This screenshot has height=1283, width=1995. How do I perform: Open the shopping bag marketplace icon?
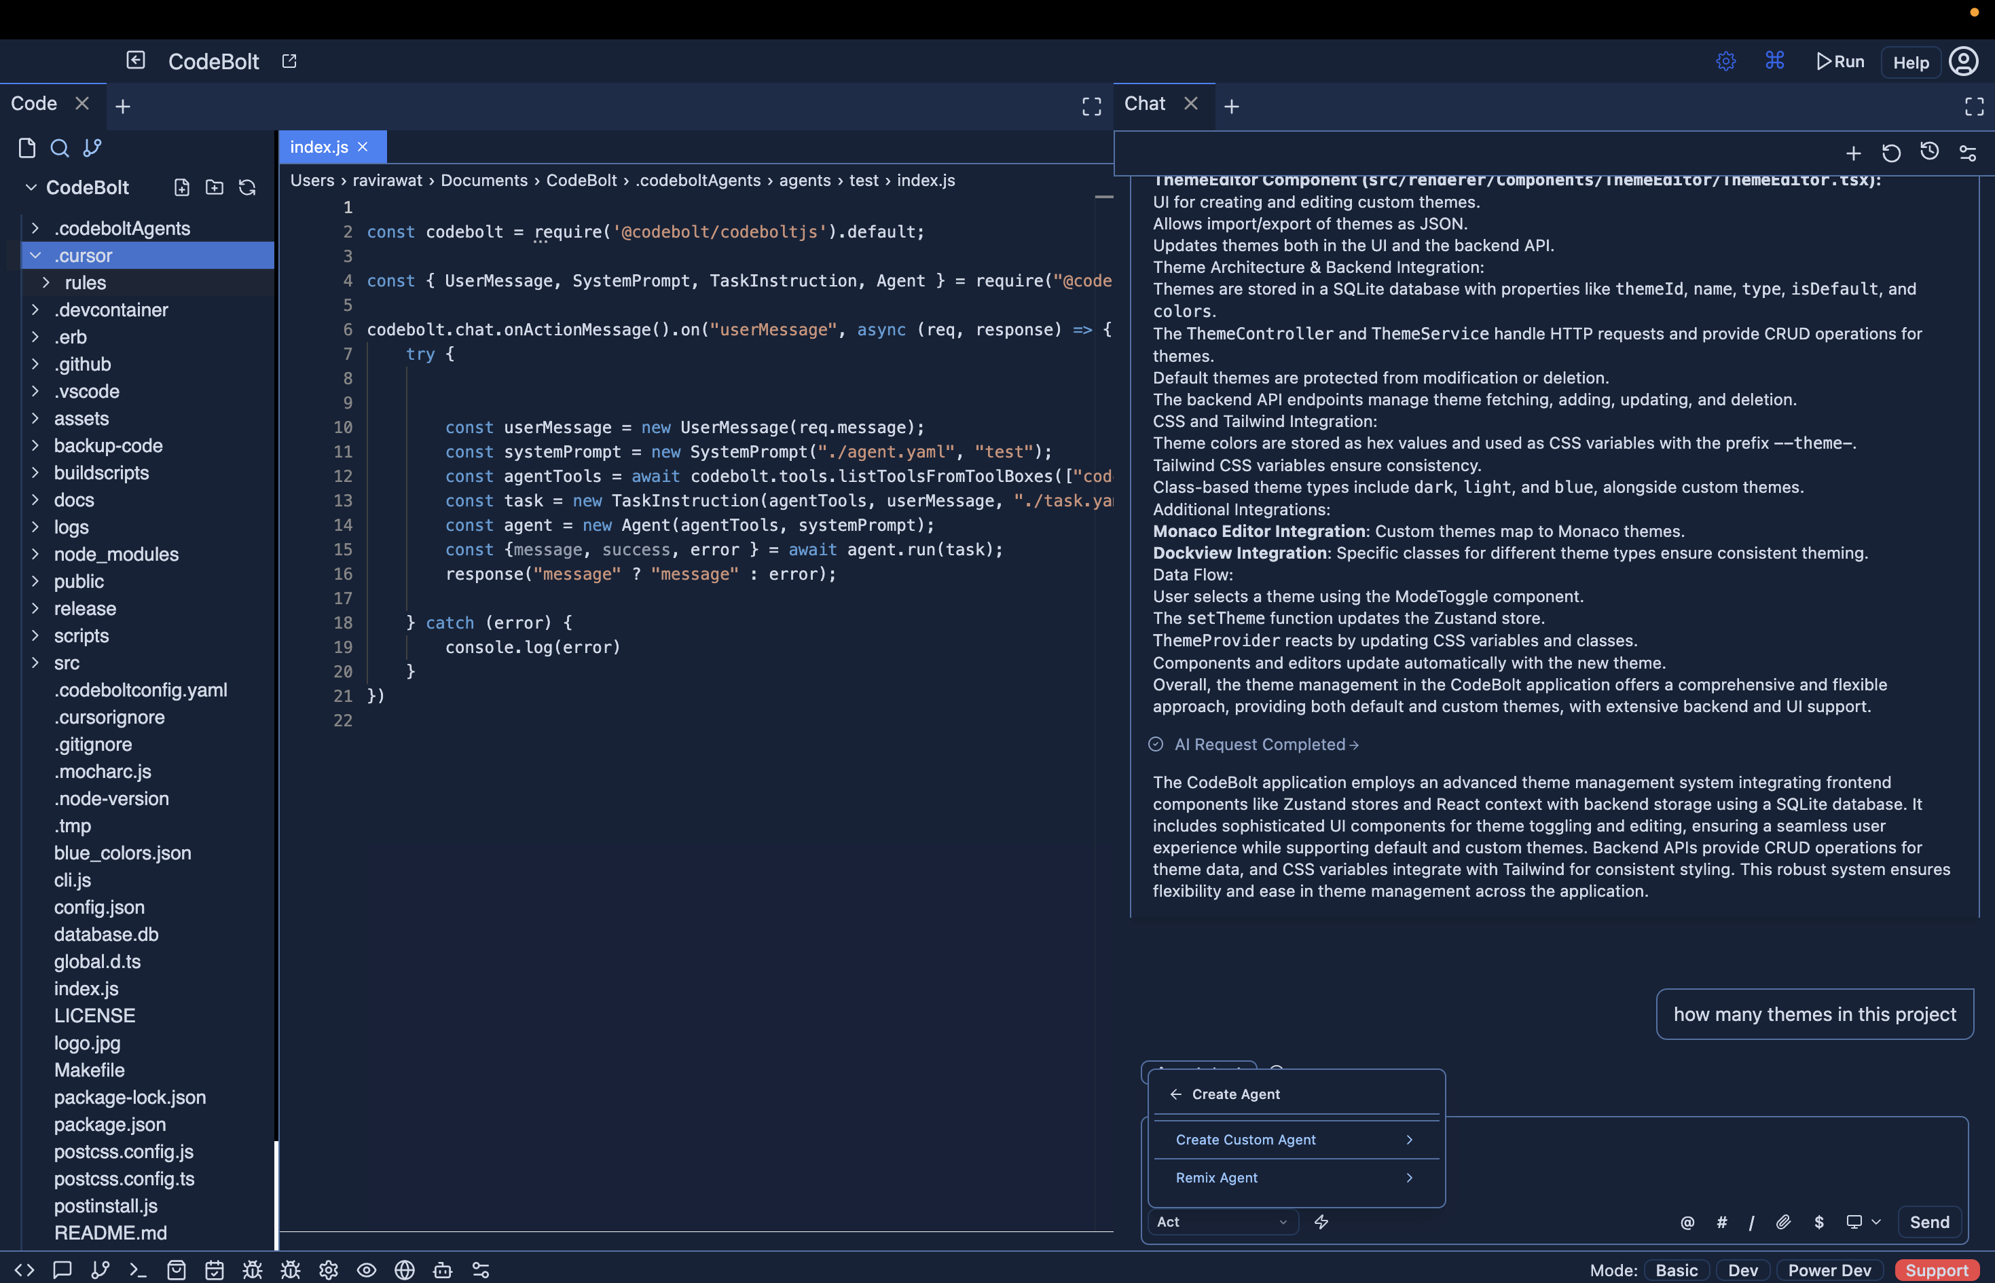pos(177,1269)
